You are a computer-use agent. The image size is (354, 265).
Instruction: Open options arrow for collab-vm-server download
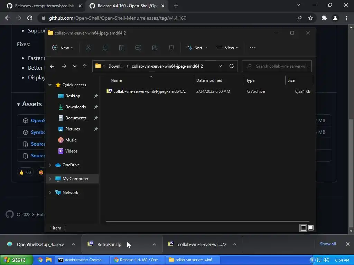pos(235,244)
